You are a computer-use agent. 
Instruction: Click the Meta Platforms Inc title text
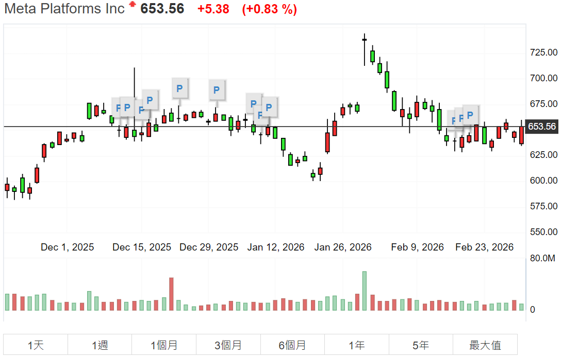[64, 9]
